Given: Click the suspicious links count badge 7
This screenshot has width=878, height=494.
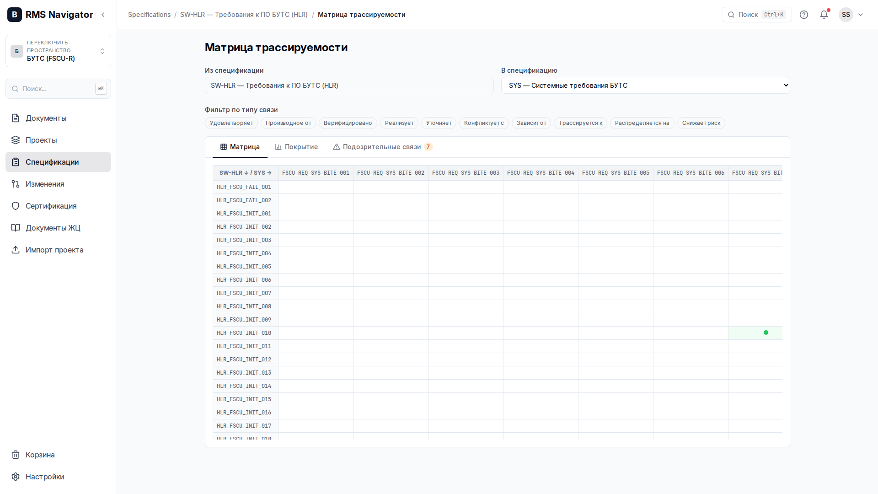Looking at the screenshot, I should tap(428, 147).
